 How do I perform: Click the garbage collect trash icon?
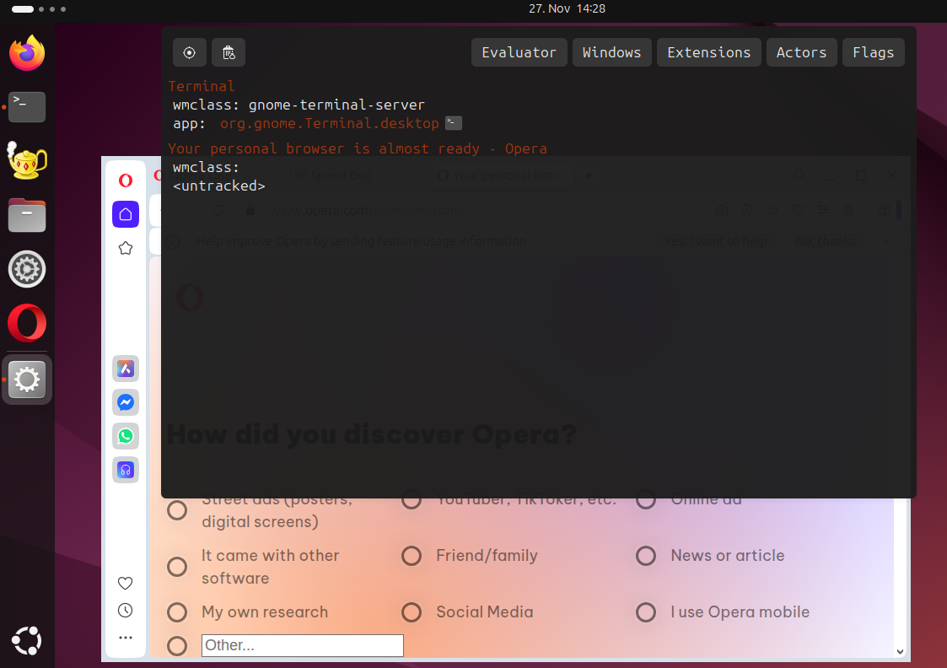[228, 52]
